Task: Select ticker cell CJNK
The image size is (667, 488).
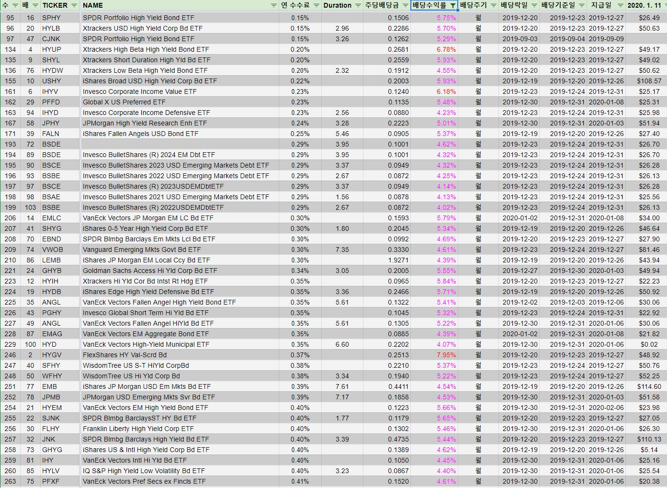Action: [59, 39]
